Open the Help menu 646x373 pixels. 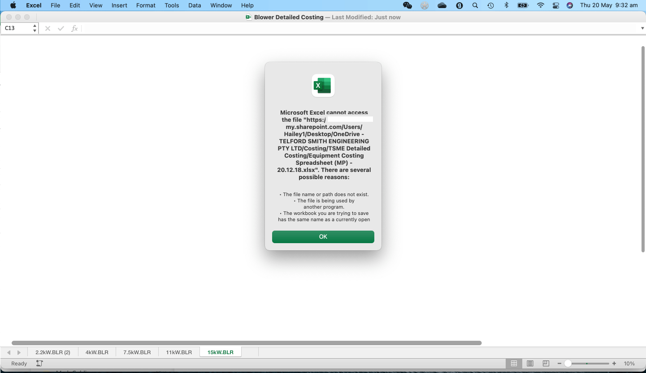click(x=247, y=5)
